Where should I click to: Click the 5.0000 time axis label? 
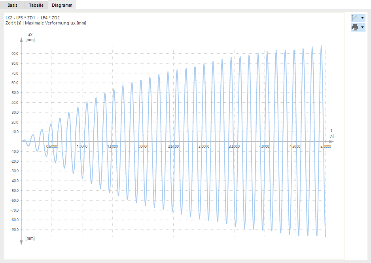(326, 146)
